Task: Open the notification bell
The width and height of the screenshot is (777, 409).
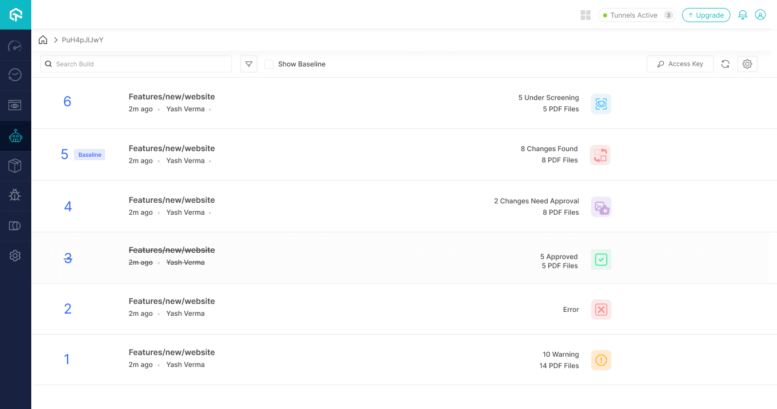Action: [x=742, y=15]
